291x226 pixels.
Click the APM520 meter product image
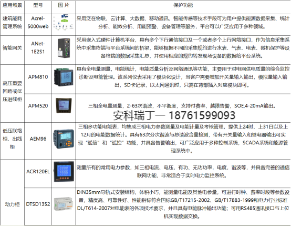click(64, 105)
